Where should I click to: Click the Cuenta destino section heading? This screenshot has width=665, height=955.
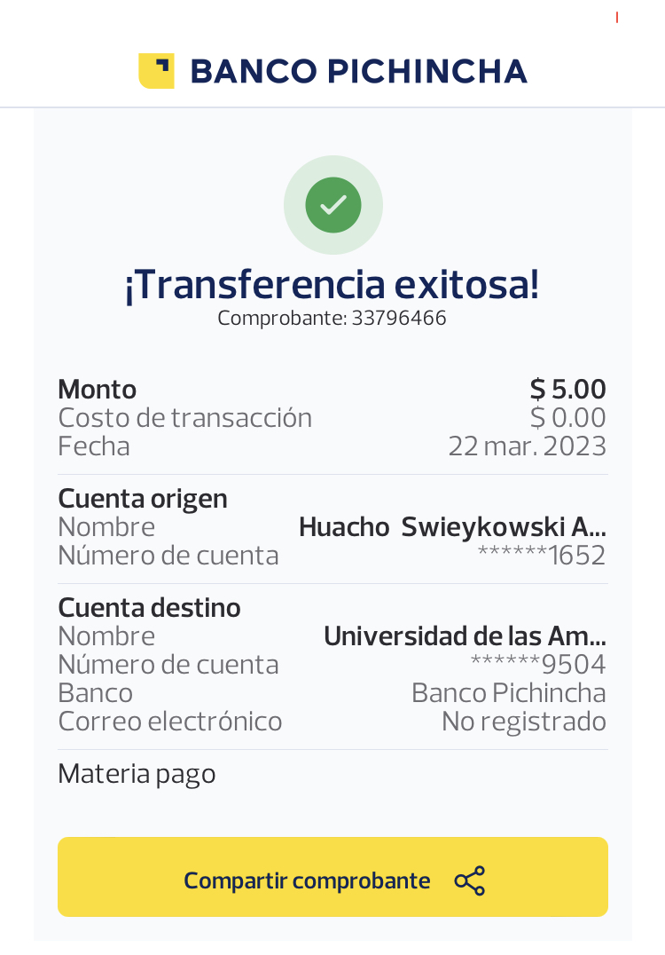click(149, 608)
